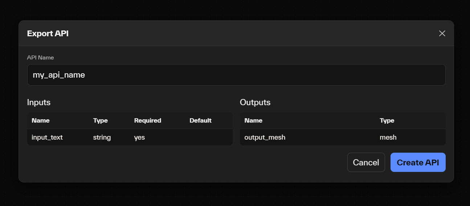Viewport: 470px width, 206px height.
Task: Click the Create API button
Action: point(418,162)
